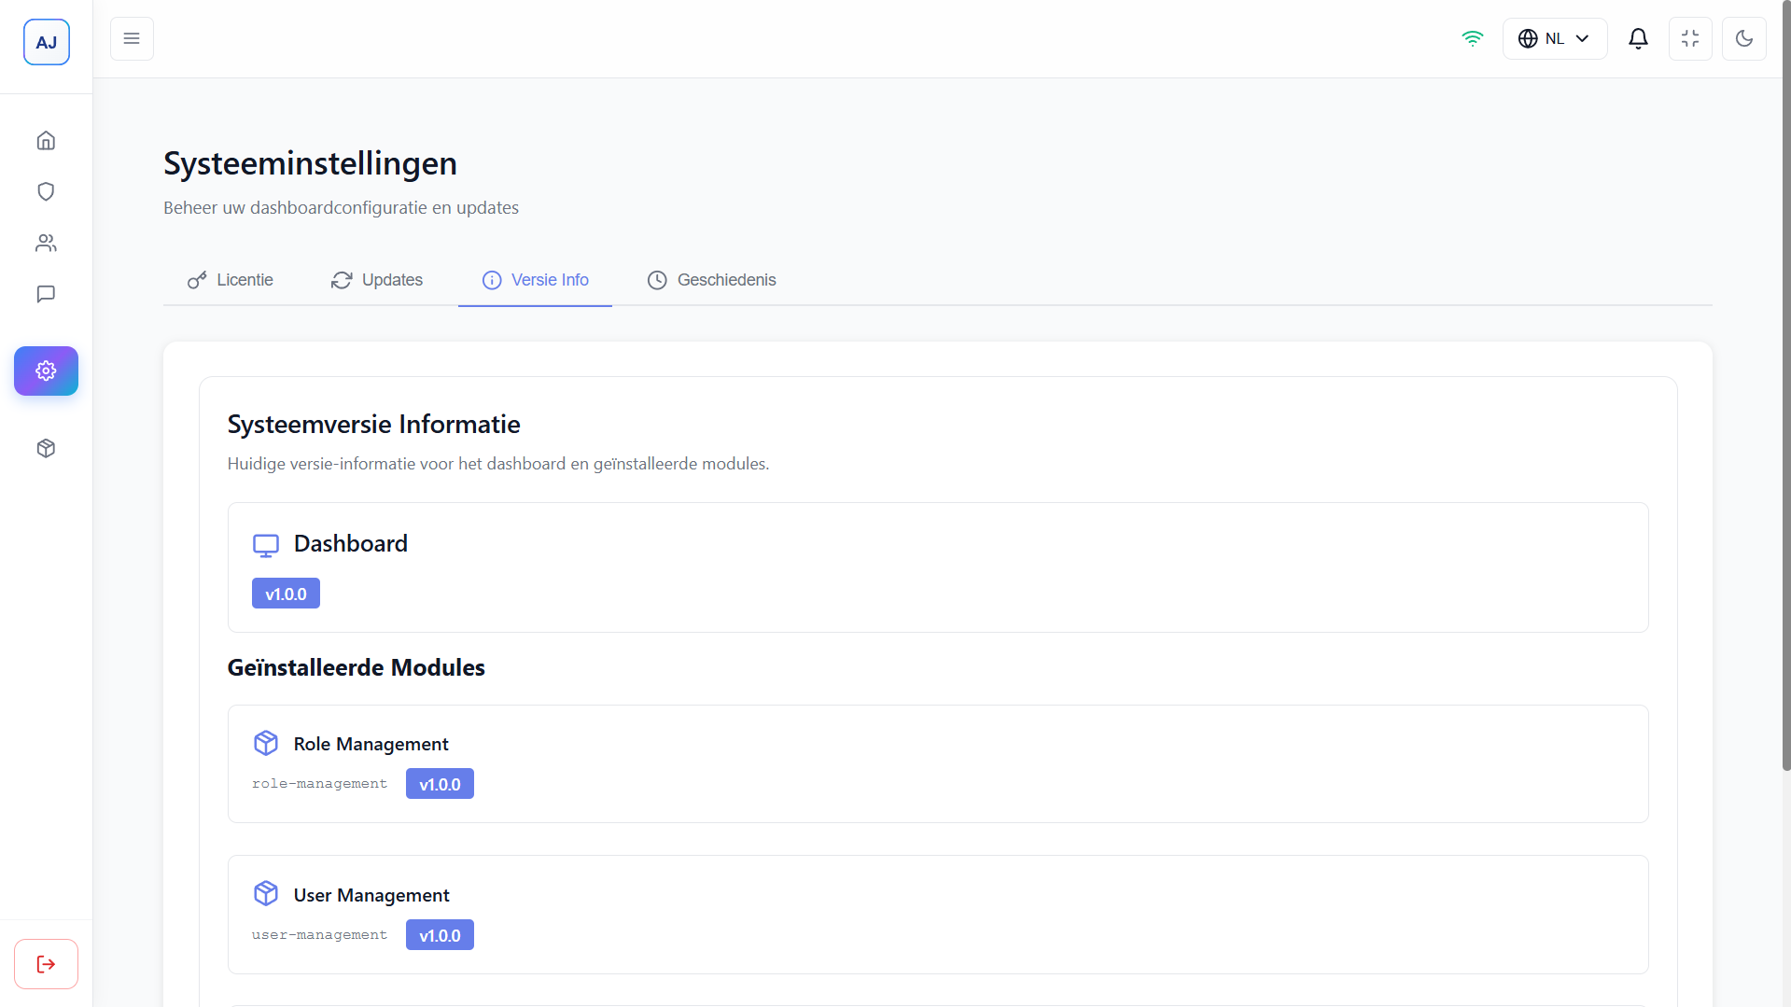
Task: Switch to the Updates tab
Action: point(377,280)
